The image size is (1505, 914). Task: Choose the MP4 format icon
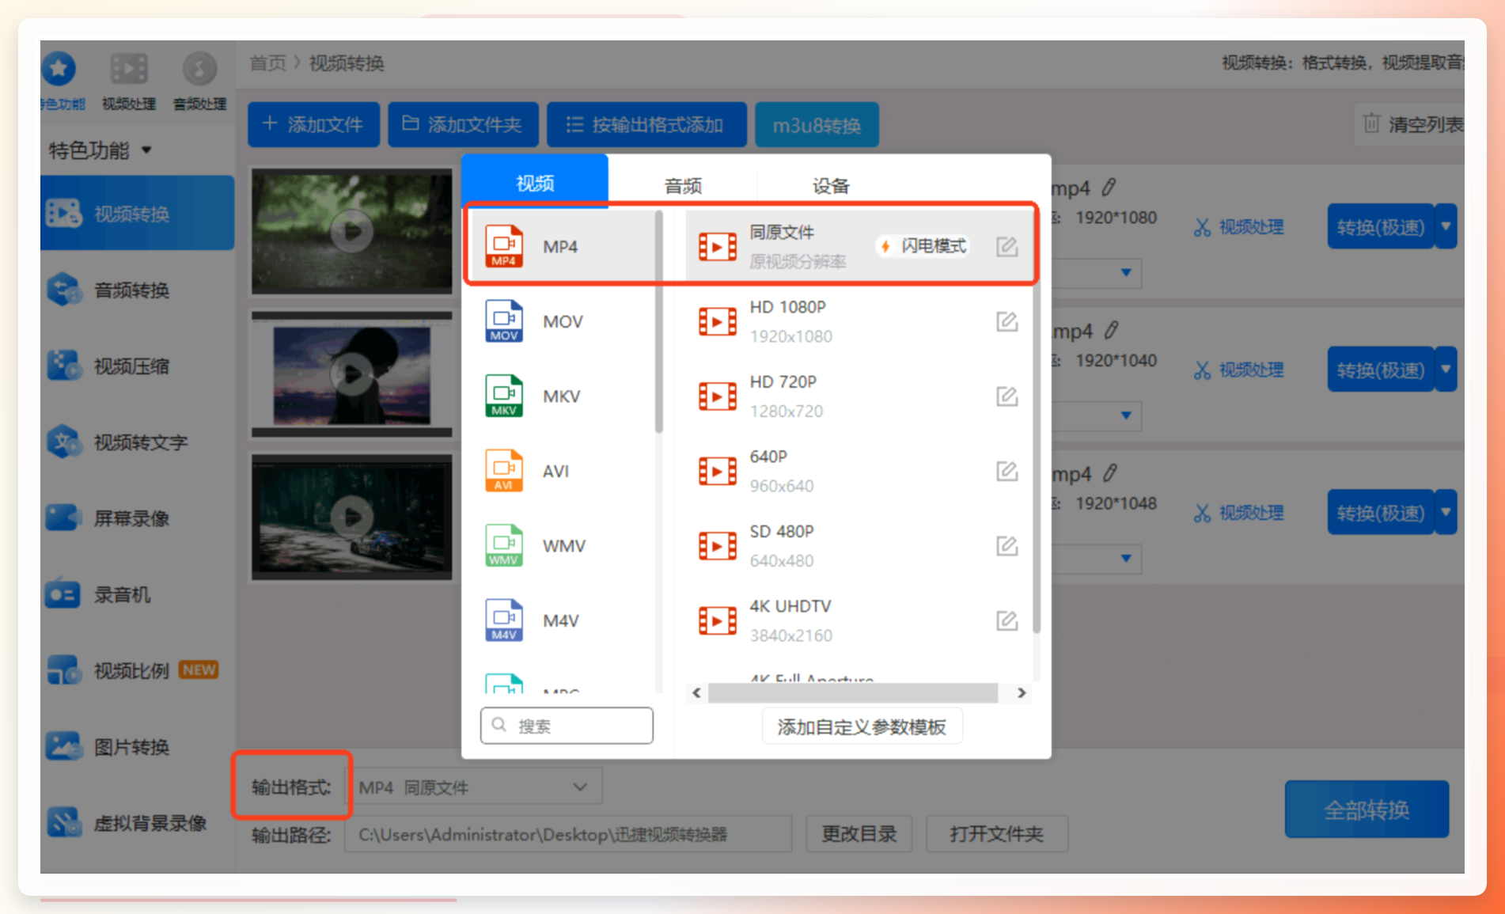504,246
